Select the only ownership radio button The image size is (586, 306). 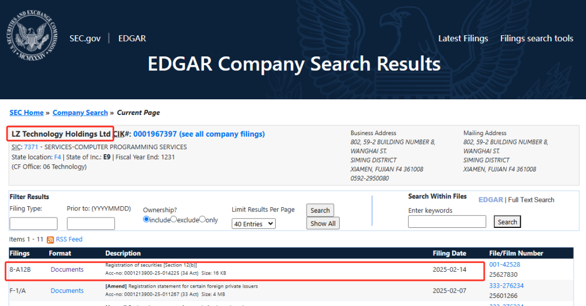[x=202, y=219]
